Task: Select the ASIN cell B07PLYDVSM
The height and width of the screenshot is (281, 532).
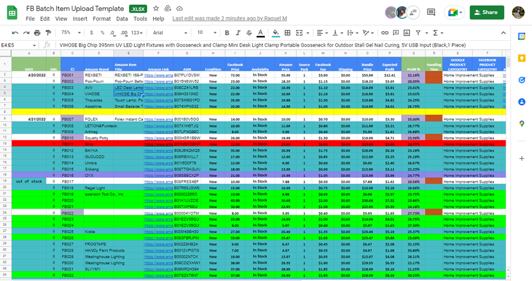Action: point(187,75)
